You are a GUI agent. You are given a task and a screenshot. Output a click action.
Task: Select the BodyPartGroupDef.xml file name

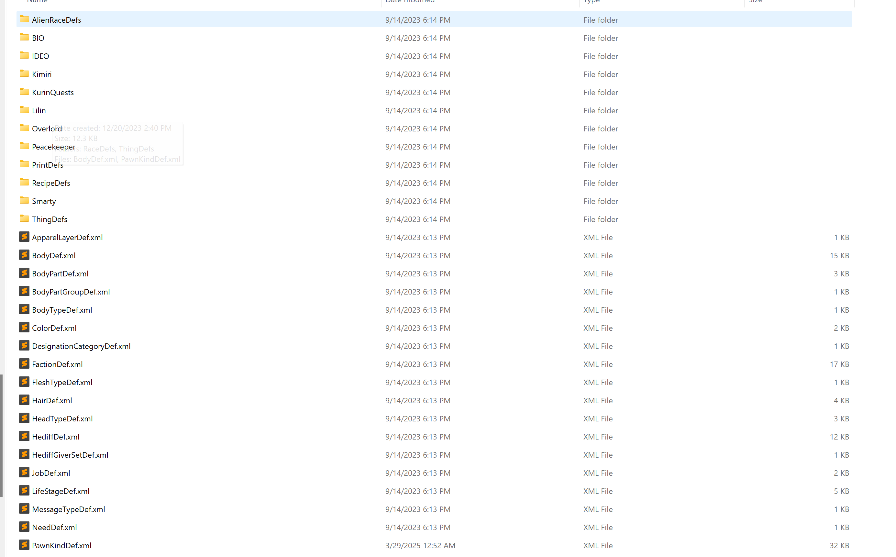71,292
